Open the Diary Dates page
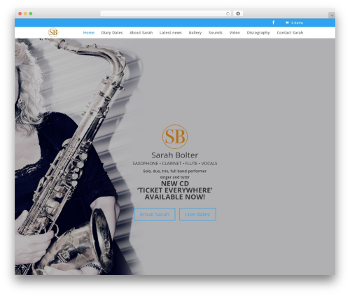350x296 pixels. [112, 33]
